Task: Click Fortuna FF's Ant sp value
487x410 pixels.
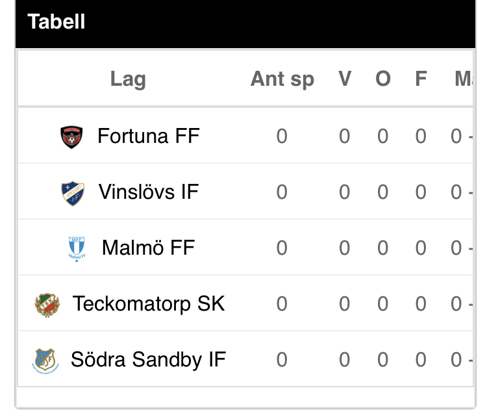Action: (282, 136)
